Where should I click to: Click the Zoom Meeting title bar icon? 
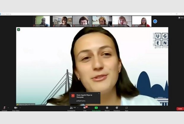(x=1, y=14)
